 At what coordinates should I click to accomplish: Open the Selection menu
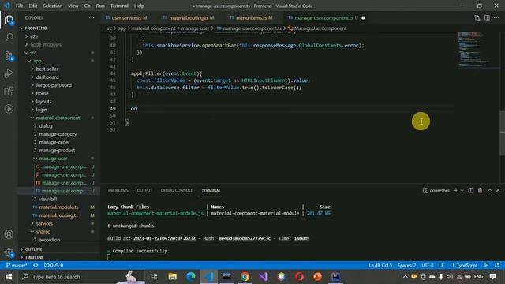click(53, 6)
